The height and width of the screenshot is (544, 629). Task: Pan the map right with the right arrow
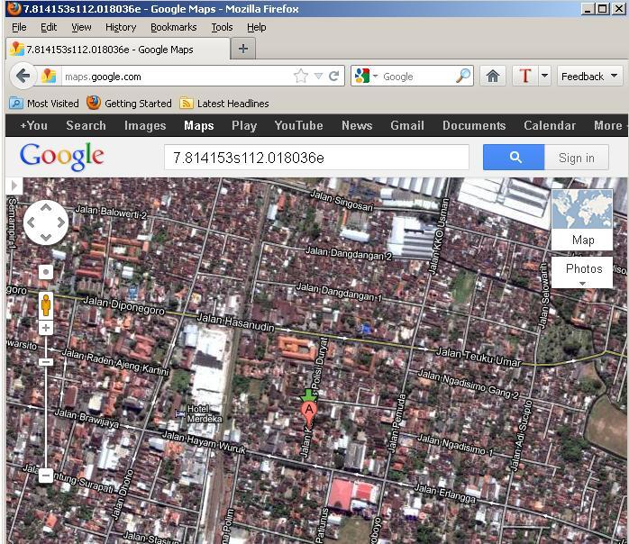[61, 222]
